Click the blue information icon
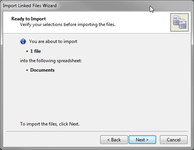194x150 pixels. point(23,41)
